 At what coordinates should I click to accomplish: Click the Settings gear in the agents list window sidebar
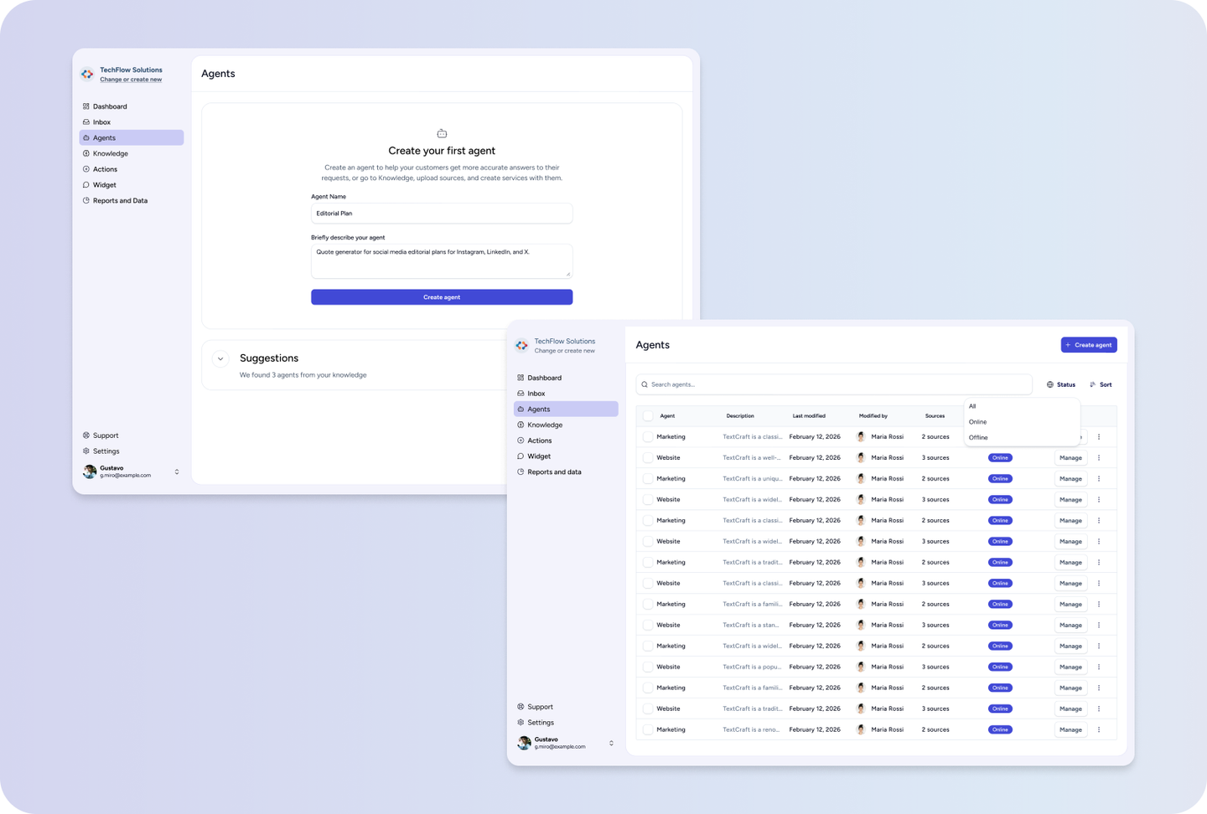coord(521,723)
